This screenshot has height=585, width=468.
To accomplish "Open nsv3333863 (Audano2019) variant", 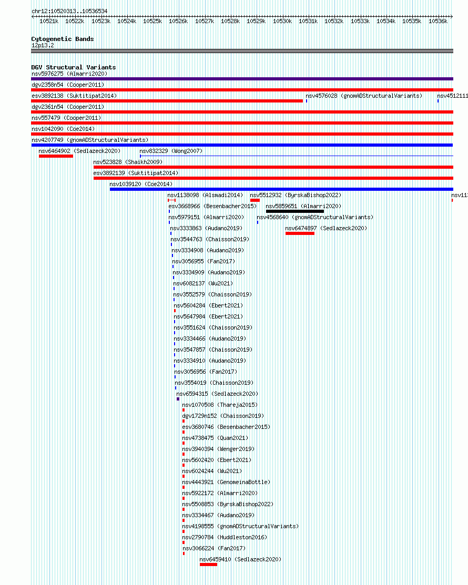I will (x=206, y=228).
